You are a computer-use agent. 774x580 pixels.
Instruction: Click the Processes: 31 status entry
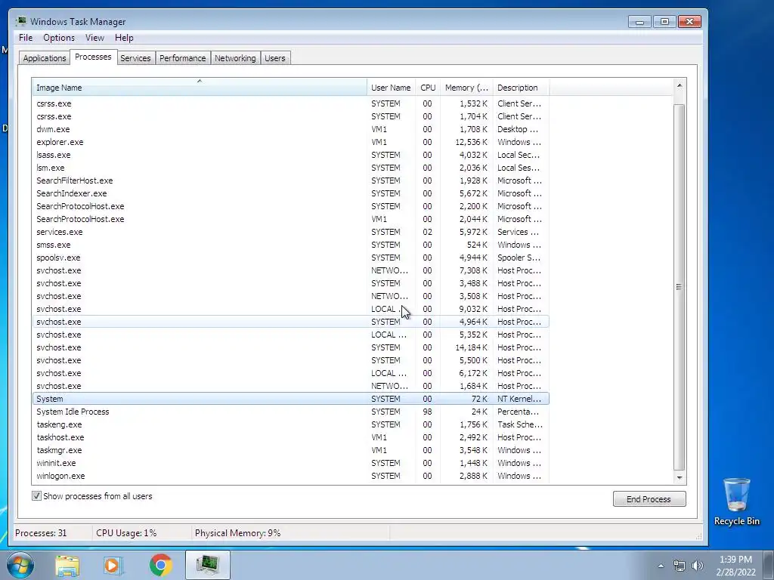click(41, 532)
